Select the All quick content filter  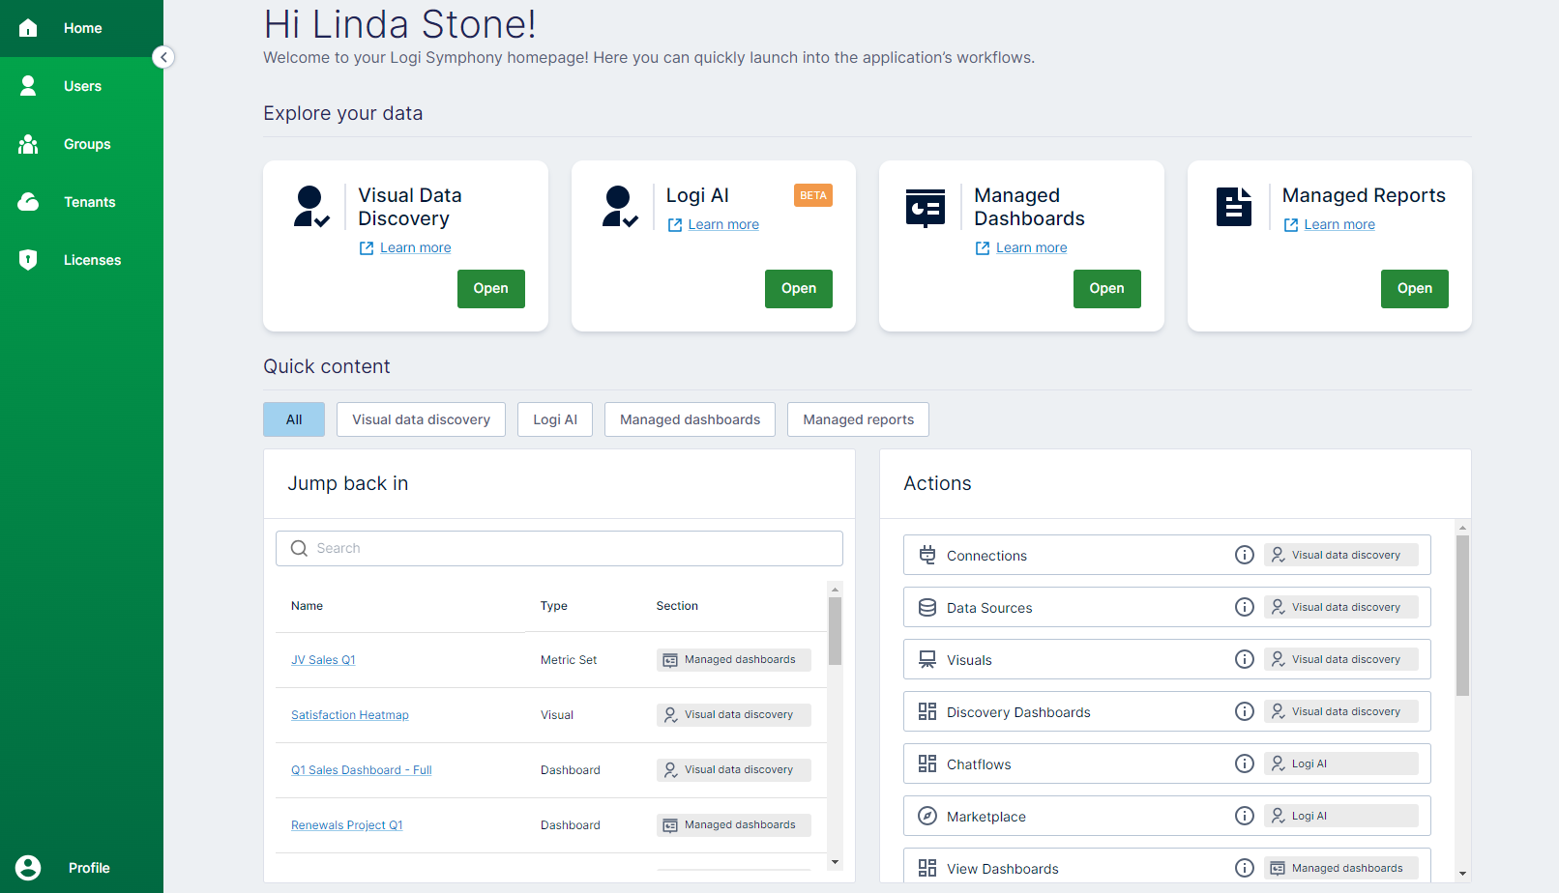[x=294, y=419]
